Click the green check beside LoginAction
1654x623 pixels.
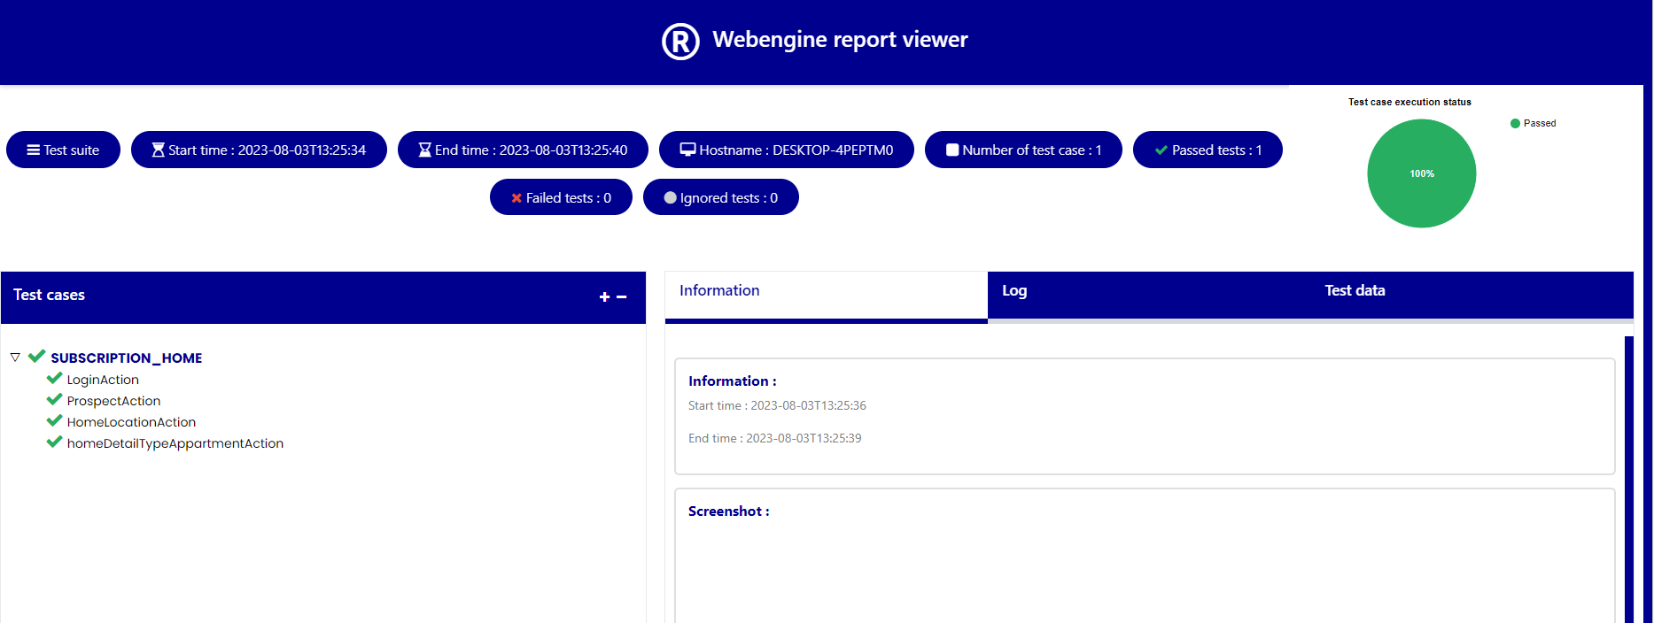(54, 378)
